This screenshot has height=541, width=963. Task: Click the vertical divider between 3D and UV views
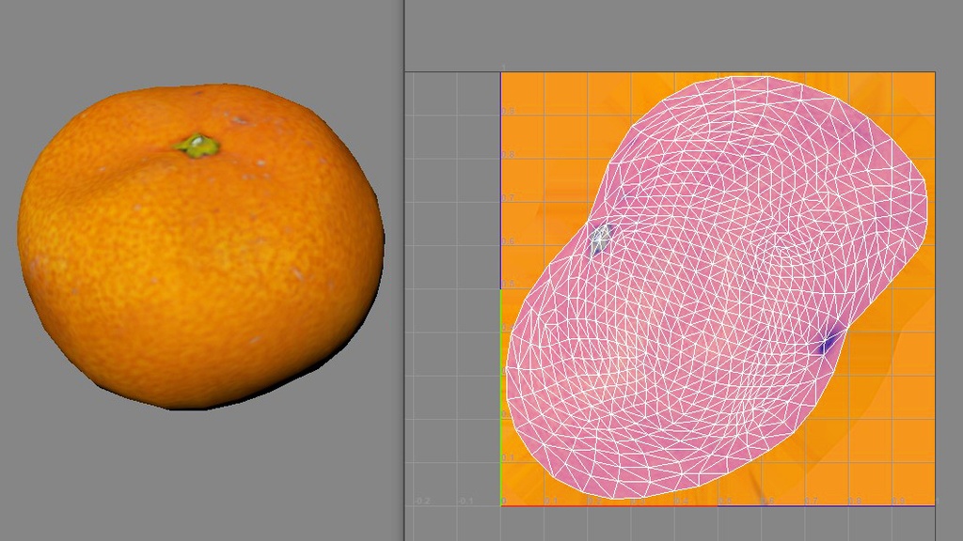tap(403, 270)
